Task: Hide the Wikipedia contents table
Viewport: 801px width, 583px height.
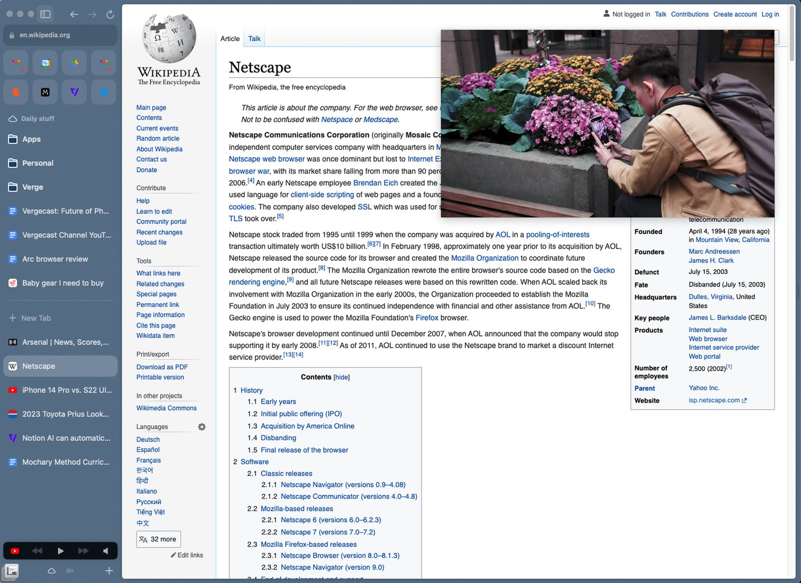Action: (341, 377)
